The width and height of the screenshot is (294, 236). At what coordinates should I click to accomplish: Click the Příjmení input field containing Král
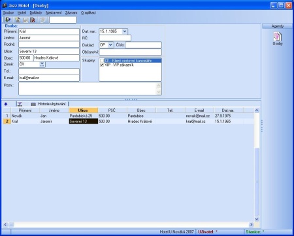pos(49,31)
